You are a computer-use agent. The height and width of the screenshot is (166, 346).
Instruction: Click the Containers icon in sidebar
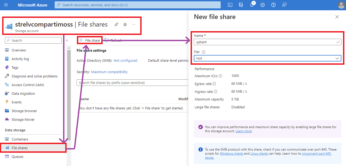(7, 139)
